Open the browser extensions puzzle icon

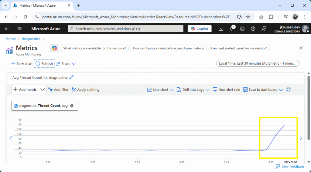point(271,17)
